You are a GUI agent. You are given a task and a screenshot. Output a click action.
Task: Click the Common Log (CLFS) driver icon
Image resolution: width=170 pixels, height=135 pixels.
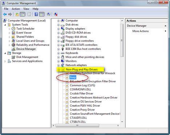pos(67,86)
